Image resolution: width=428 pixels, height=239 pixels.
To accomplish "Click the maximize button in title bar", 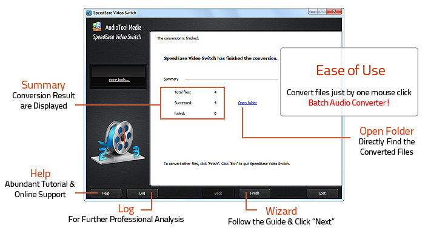I will [322, 12].
